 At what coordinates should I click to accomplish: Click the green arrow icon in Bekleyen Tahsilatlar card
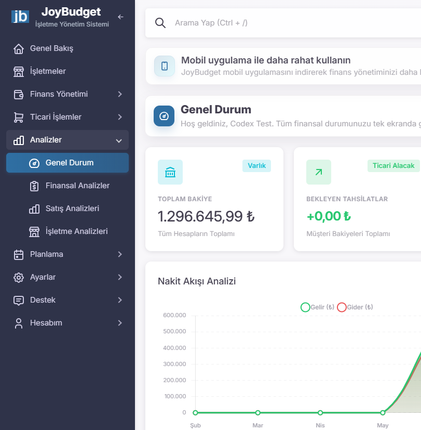tap(319, 172)
